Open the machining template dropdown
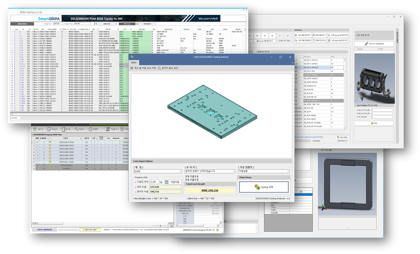This screenshot has height=254, width=420. pos(264,171)
